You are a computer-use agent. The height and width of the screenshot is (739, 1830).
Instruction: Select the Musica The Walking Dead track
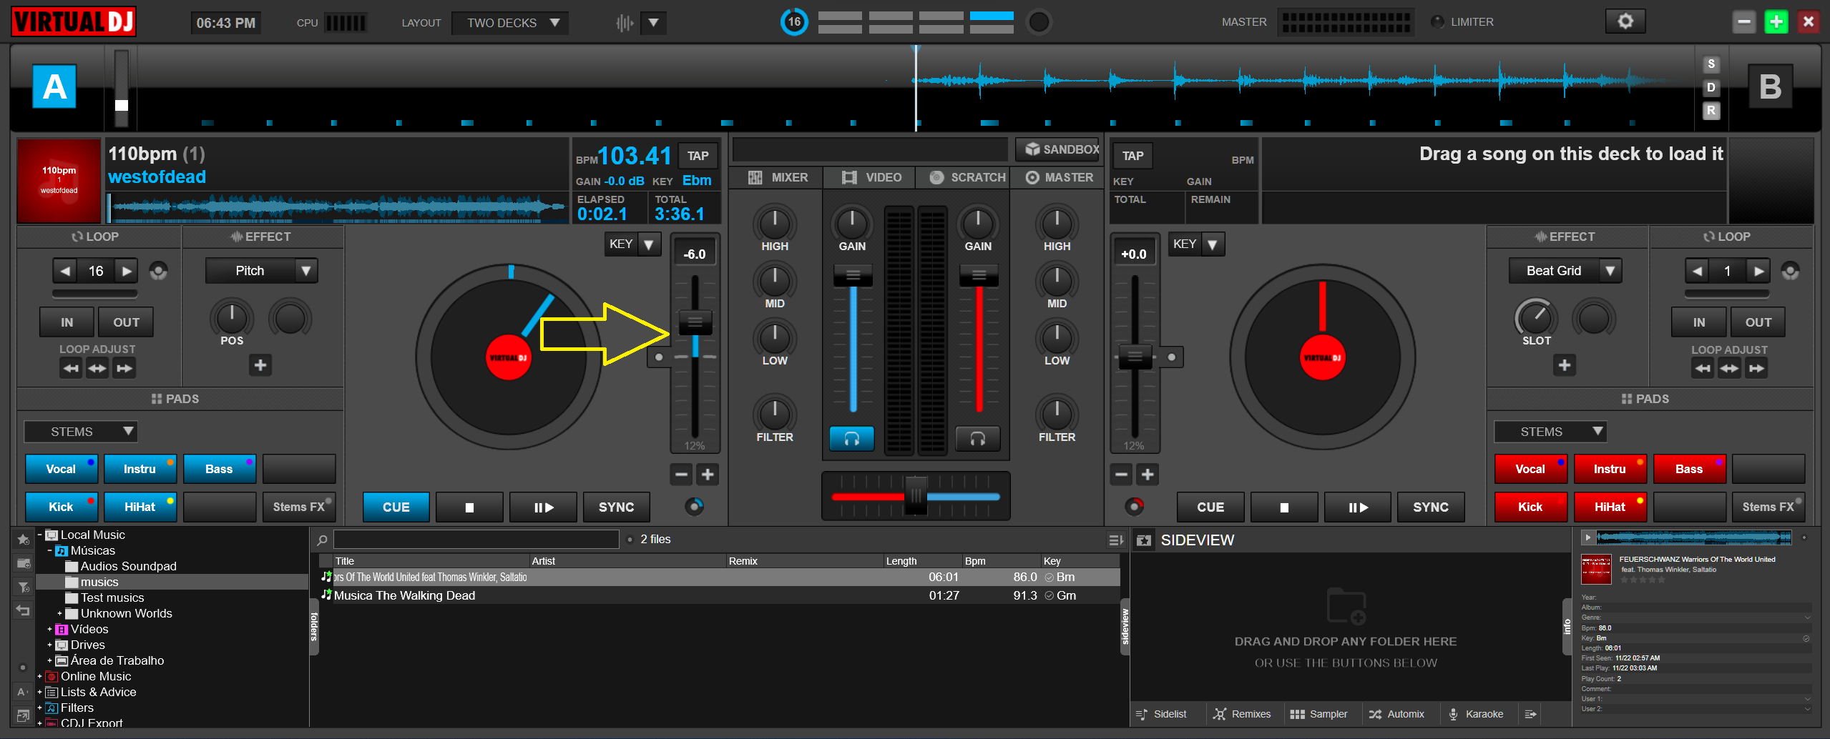coord(720,595)
